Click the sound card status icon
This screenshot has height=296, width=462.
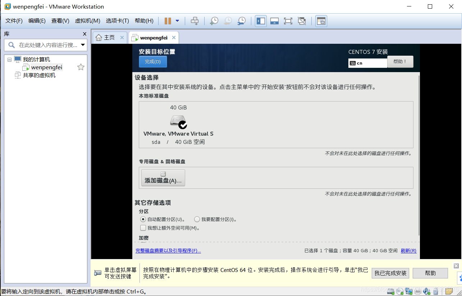click(x=426, y=291)
